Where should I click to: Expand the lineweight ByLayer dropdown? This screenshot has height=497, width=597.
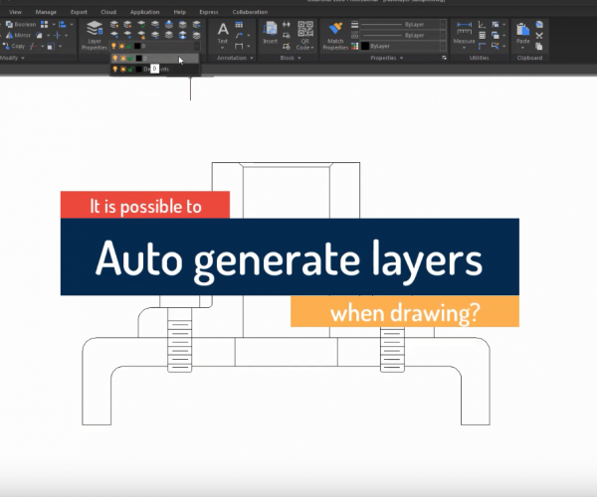(443, 24)
